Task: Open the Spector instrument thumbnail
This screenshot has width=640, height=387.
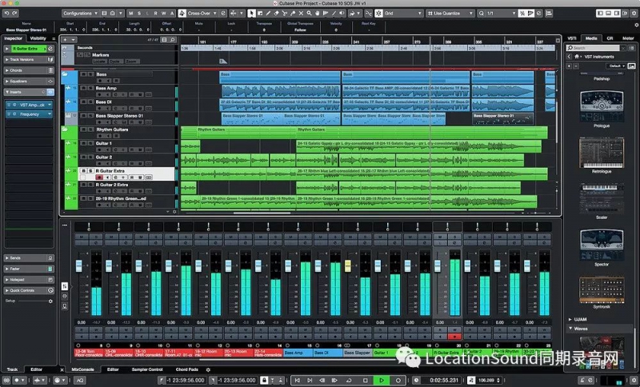Action: [602, 245]
